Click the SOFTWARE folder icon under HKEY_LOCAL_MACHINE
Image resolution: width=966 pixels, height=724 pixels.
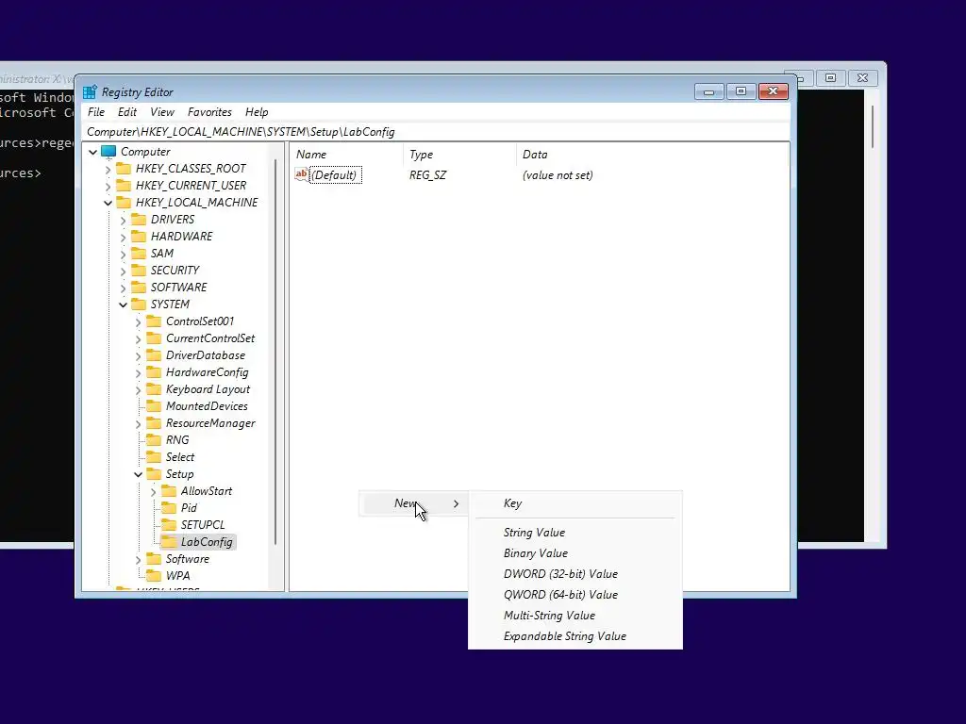(139, 288)
